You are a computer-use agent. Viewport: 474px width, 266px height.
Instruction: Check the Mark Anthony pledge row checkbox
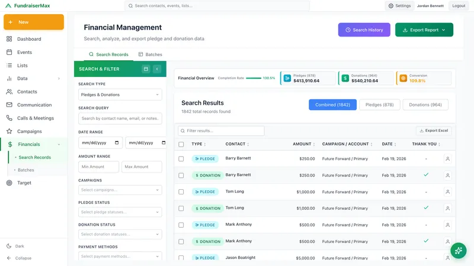tap(181, 225)
